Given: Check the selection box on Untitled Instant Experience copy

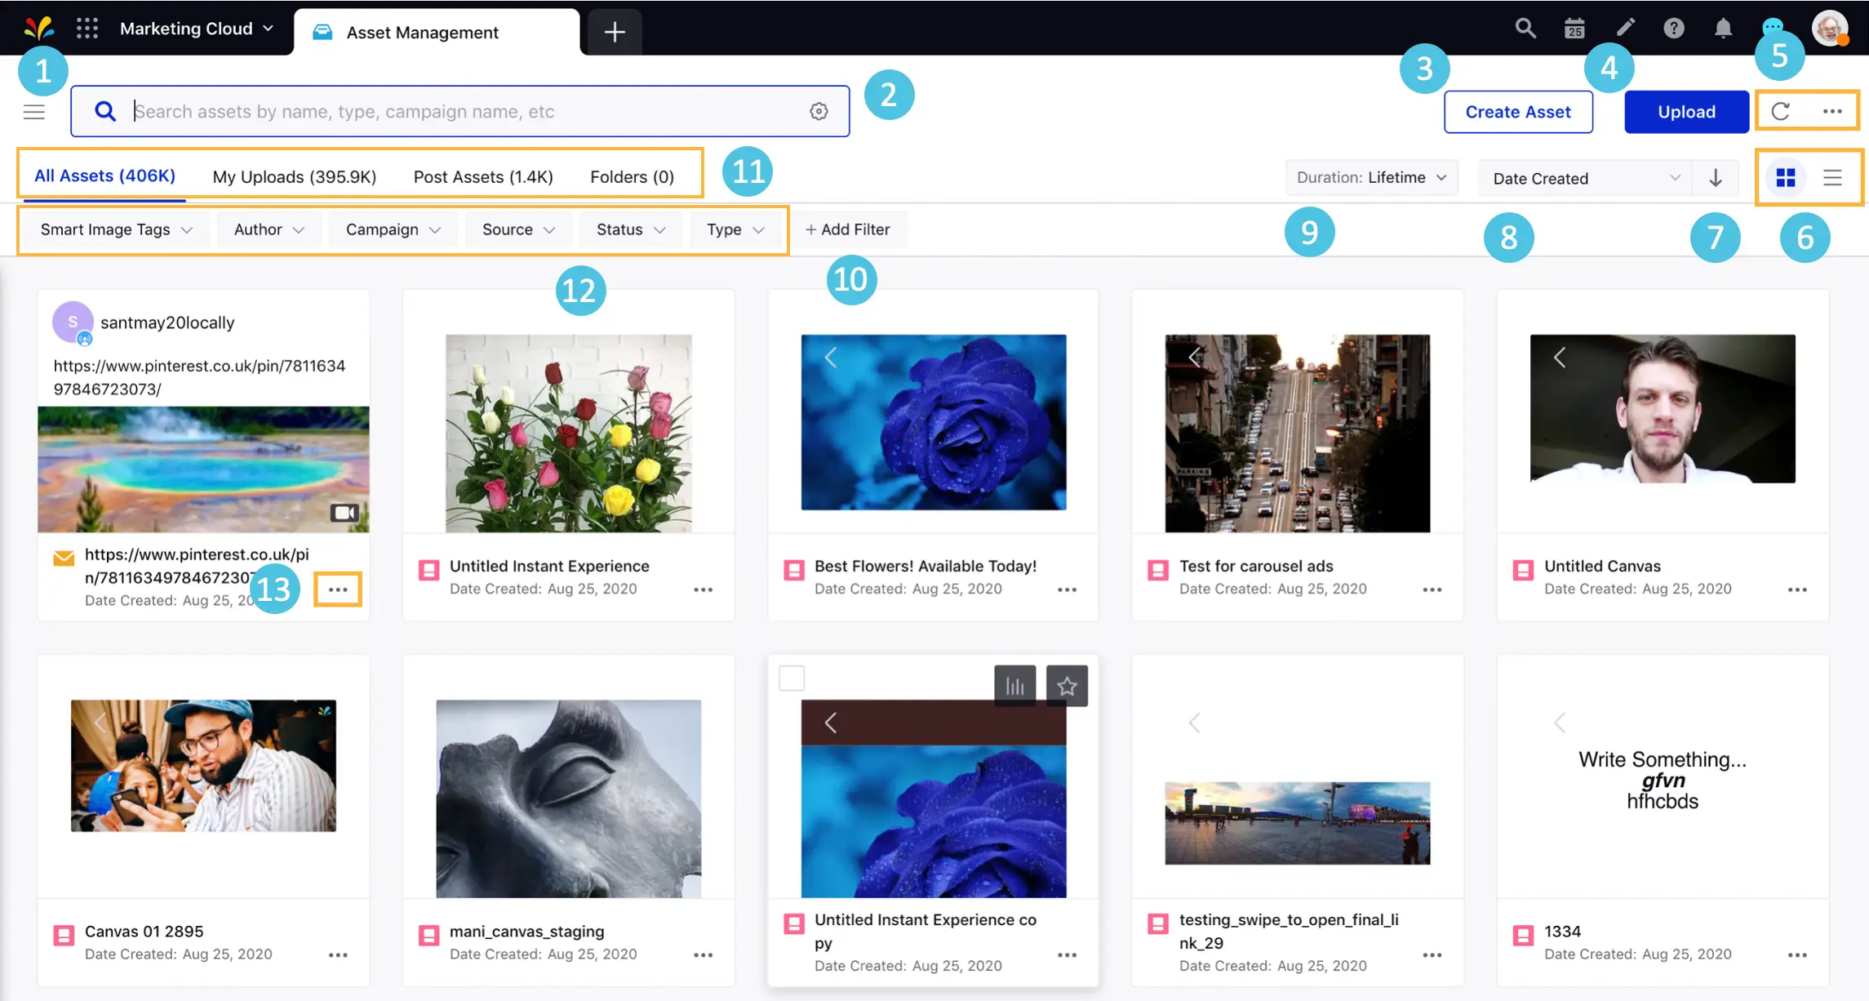Looking at the screenshot, I should [x=791, y=678].
